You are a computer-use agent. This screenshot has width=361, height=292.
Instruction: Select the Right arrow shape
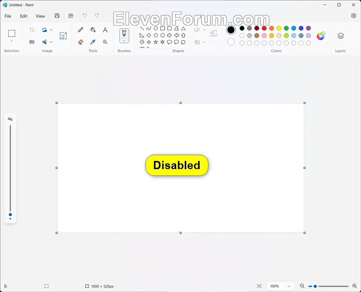pos(169,35)
